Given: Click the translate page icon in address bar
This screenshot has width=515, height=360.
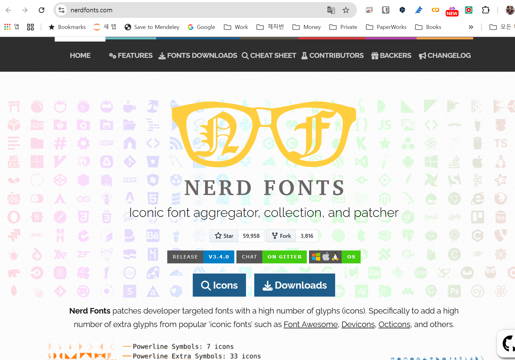Looking at the screenshot, I should coord(331,10).
